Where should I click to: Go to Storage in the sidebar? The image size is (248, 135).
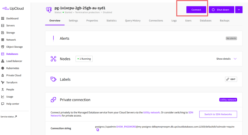10,33
